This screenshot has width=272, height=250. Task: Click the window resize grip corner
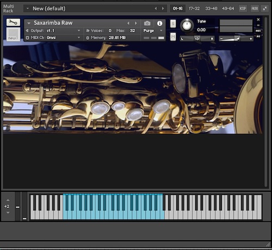pyautogui.click(x=268, y=245)
